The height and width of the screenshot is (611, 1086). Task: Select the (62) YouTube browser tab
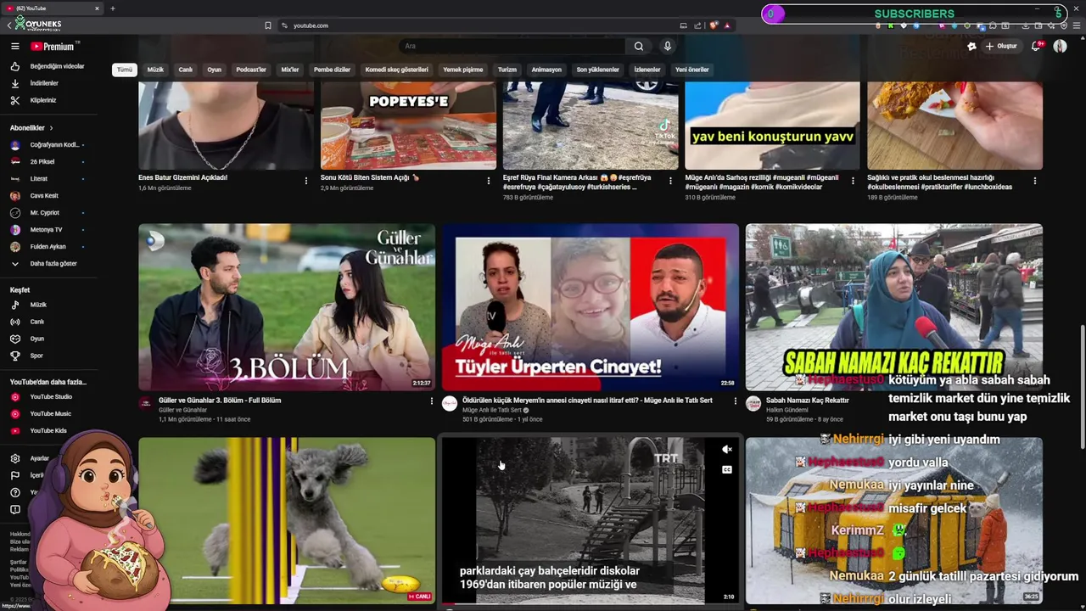pos(51,8)
